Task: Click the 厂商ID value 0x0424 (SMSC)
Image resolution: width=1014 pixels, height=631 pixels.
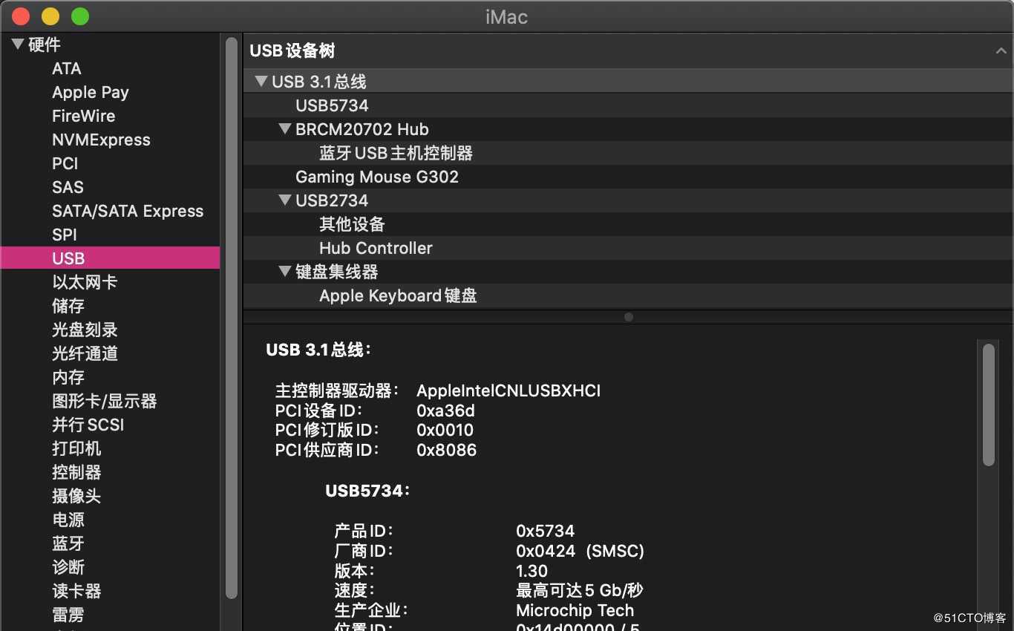Action: (x=580, y=552)
